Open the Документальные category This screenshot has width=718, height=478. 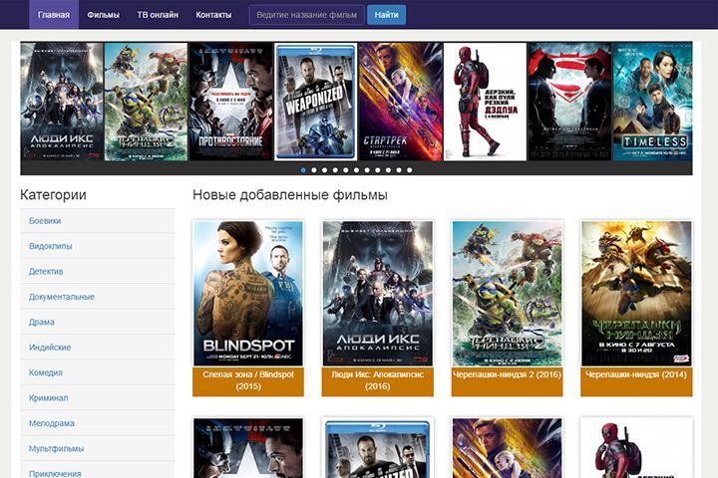98,297
